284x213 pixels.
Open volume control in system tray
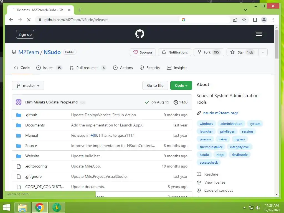(x=258, y=208)
